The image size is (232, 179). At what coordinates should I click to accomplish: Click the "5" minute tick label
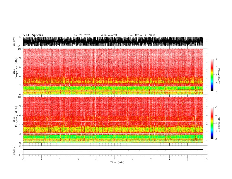115,159
